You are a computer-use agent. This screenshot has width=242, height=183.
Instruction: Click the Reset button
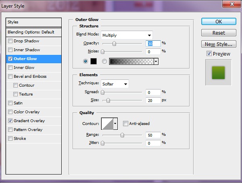(x=219, y=33)
